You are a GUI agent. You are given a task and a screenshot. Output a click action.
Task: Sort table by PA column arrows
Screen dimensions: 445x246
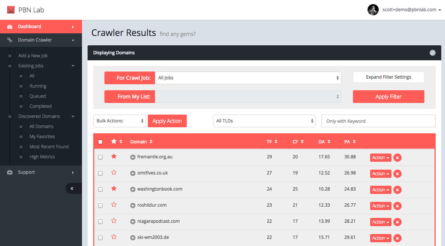point(354,142)
